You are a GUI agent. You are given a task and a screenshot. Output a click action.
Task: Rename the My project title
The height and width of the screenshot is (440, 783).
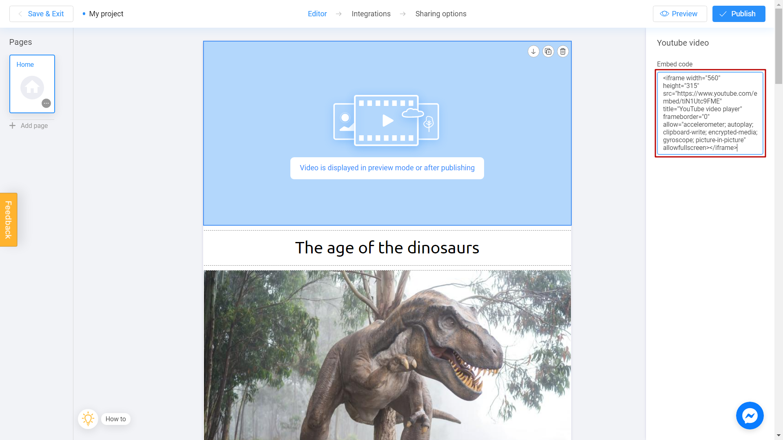(x=106, y=14)
